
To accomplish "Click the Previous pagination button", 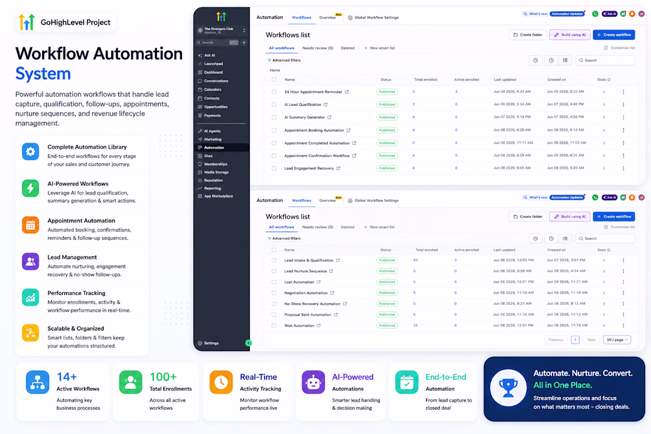I will pos(556,340).
